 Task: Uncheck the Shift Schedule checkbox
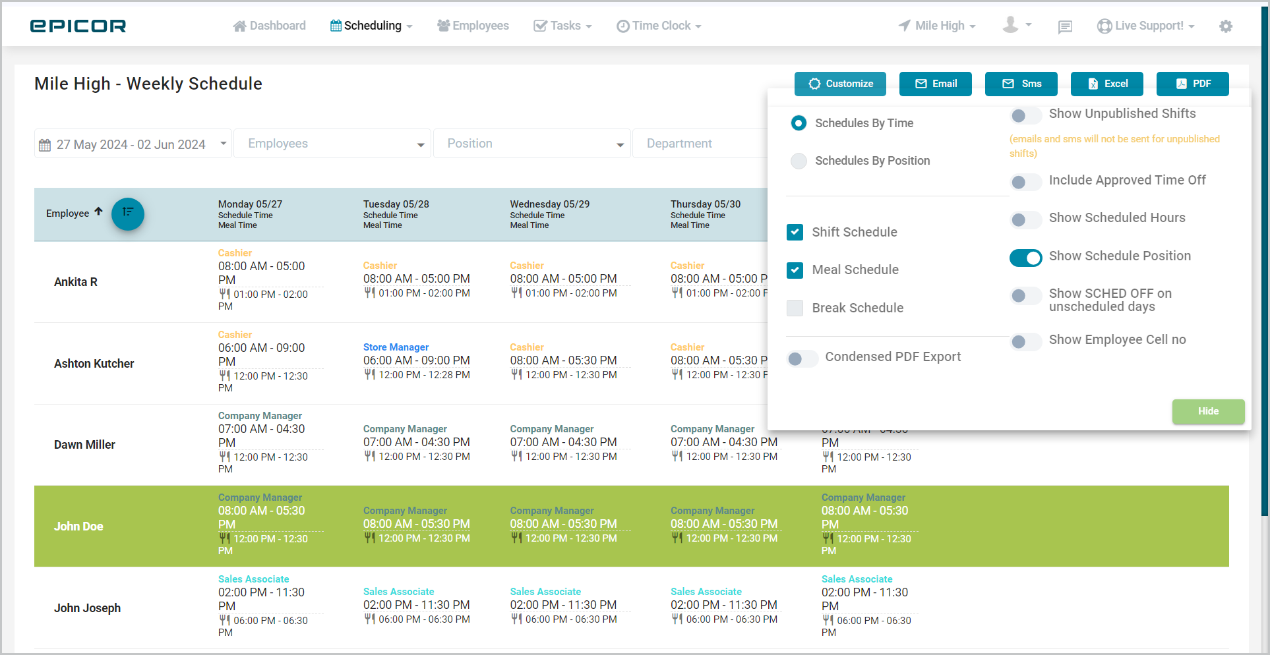coord(795,232)
